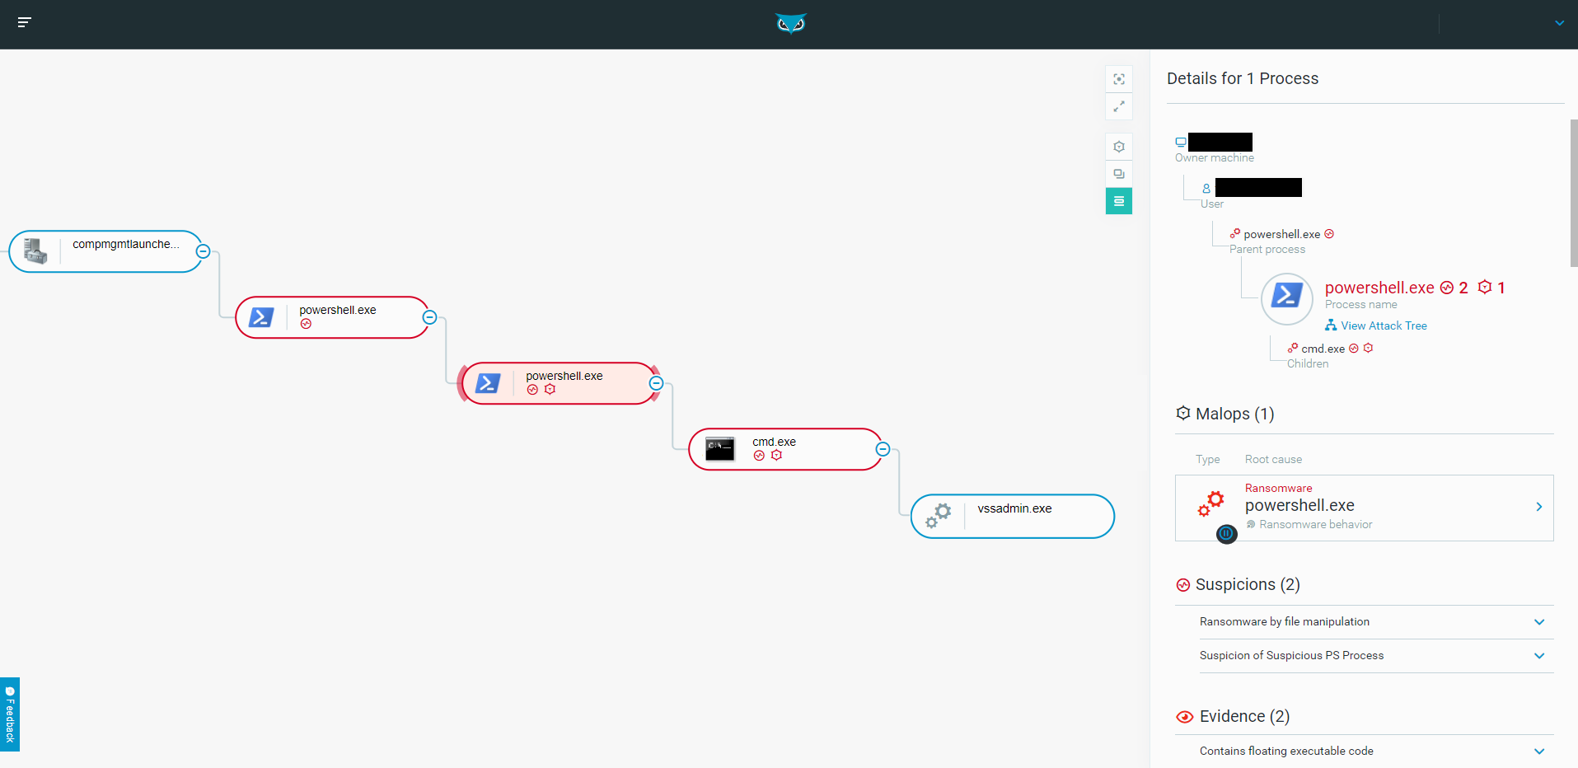Open the hamburger menu in top bar
The width and height of the screenshot is (1578, 768).
(x=24, y=22)
